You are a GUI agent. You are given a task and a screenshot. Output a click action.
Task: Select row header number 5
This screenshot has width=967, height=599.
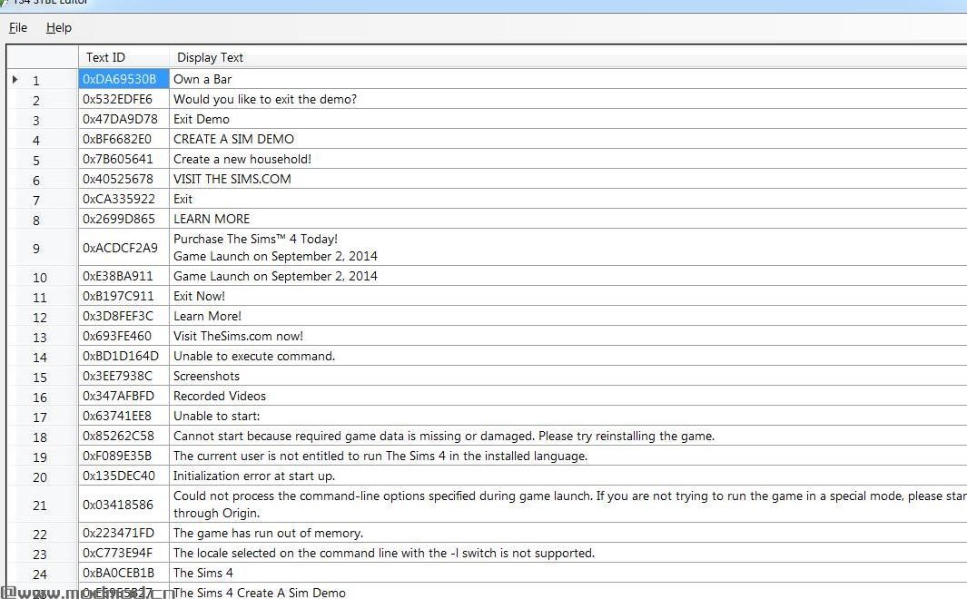[37, 161]
